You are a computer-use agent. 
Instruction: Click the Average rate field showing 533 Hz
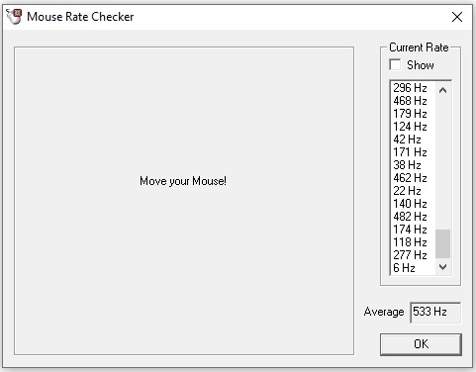click(x=435, y=312)
